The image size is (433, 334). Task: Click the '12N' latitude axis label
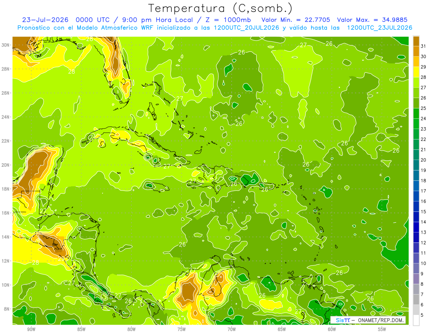6,261
